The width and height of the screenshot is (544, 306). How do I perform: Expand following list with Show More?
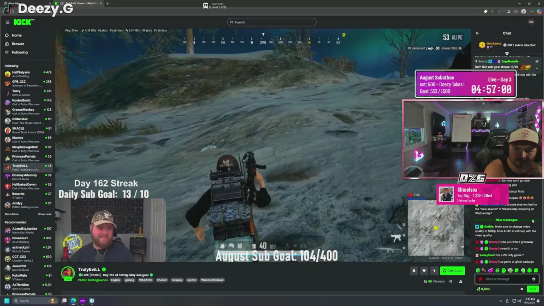11,214
